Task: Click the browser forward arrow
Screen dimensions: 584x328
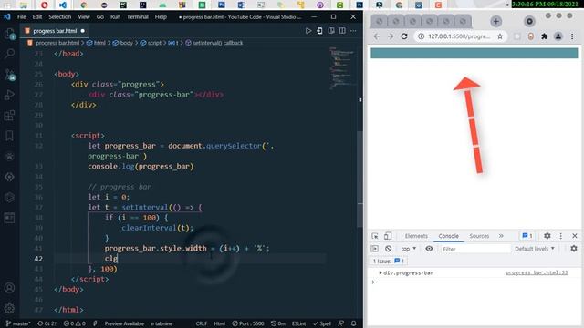Action: (x=391, y=36)
